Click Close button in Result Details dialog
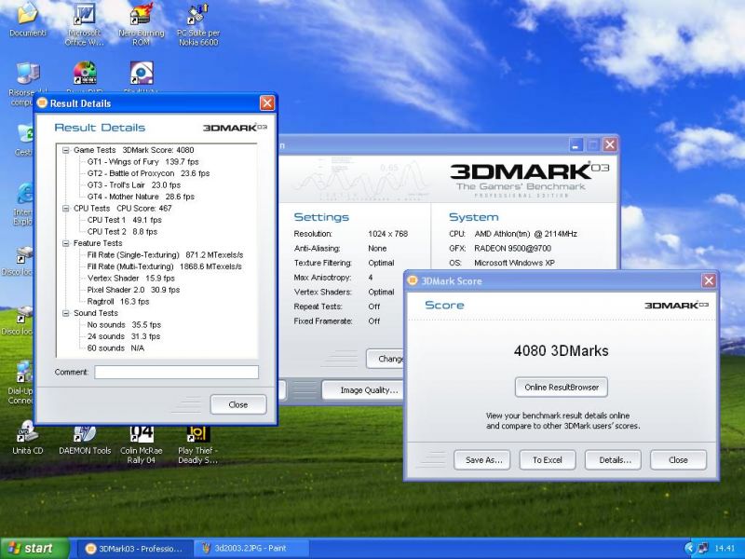The image size is (745, 559). coord(238,404)
